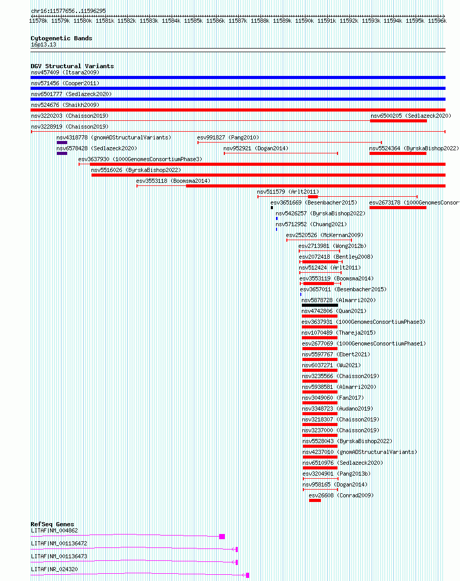Screen dimensions: 460x581
Task: Click LITAF|NR_024320 gene label
Action: point(55,570)
